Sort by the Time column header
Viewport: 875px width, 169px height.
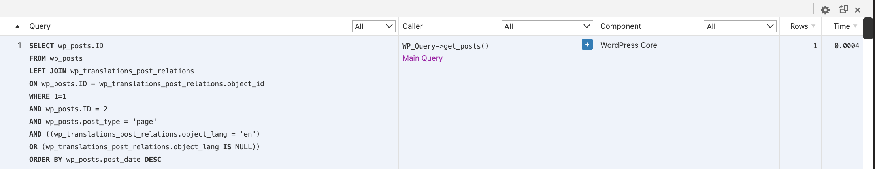click(x=845, y=26)
